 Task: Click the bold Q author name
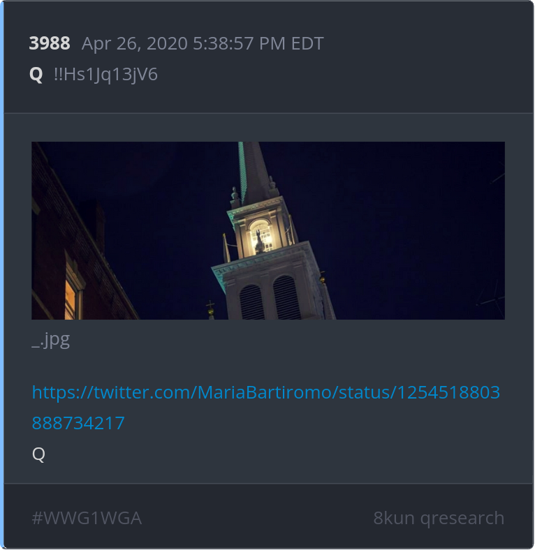pos(36,75)
